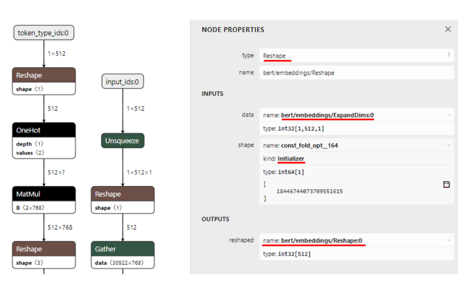Screen dimensions: 462x281
Task: Select the token_type_ids:0 input node
Action: [43, 33]
